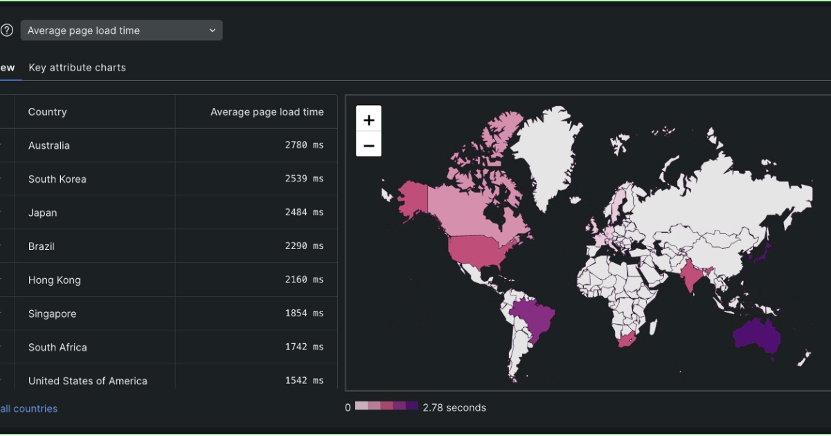
Task: Sort by the Country column header
Action: point(47,111)
